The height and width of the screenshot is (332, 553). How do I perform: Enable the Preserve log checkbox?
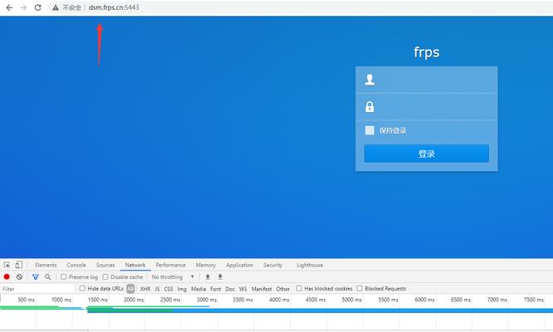(x=63, y=277)
